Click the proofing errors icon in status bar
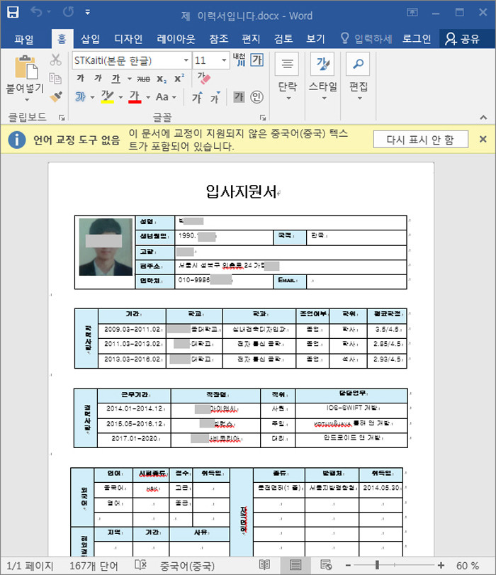Viewport: 496px width, 575px height. pyautogui.click(x=141, y=565)
